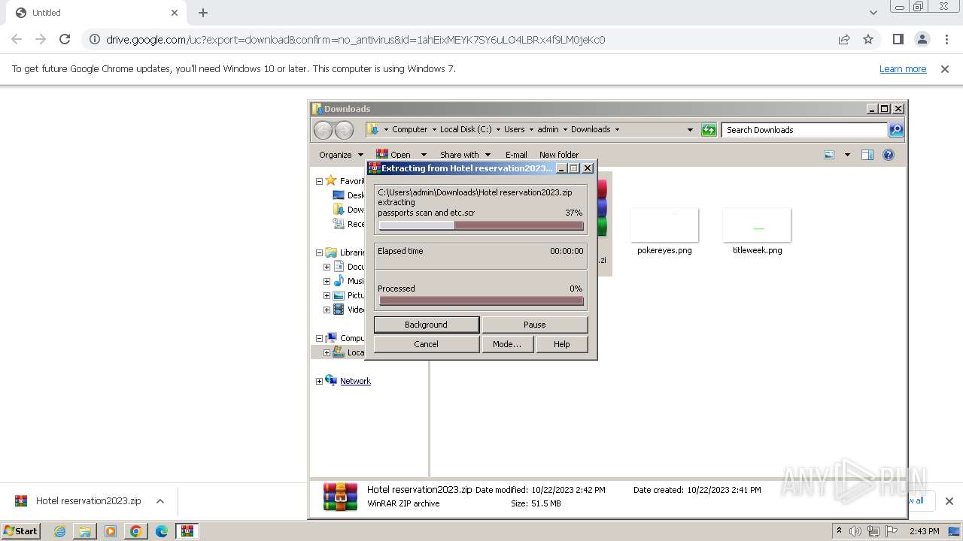Open the Open dropdown arrow
Viewport: 963px width, 541px height.
(x=424, y=155)
